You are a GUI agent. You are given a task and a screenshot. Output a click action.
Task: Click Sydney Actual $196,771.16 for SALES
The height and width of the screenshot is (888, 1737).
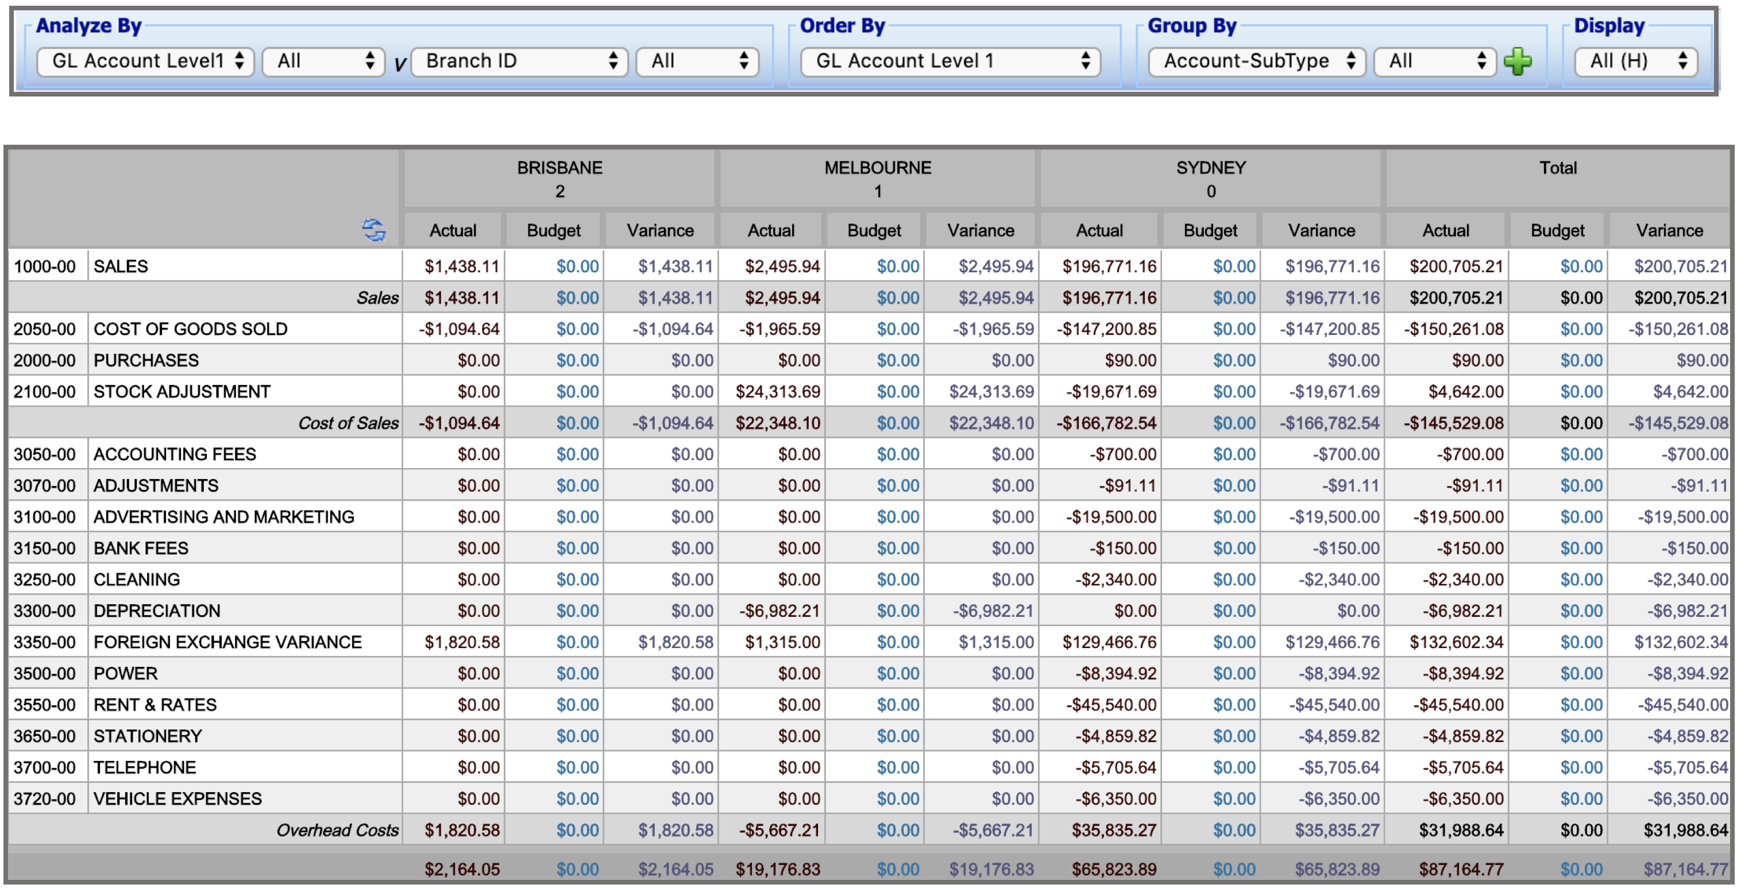coord(1109,267)
